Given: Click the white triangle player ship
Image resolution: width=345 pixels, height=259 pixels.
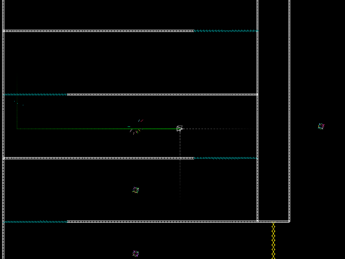Looking at the screenshot, I should click(x=180, y=129).
